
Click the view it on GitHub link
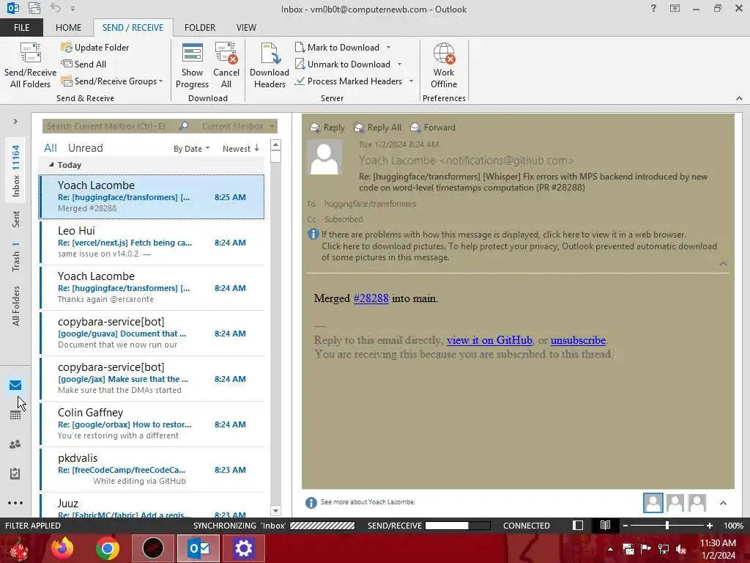point(489,340)
